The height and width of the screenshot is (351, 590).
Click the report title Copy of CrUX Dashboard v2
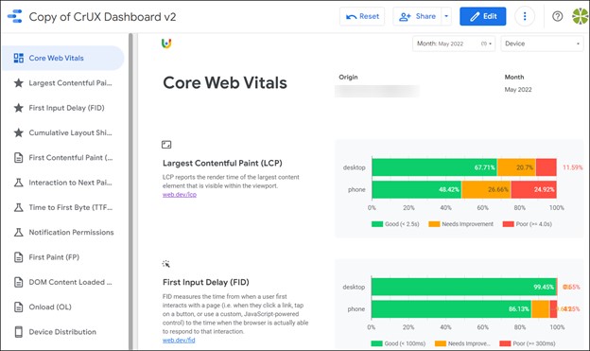point(102,17)
